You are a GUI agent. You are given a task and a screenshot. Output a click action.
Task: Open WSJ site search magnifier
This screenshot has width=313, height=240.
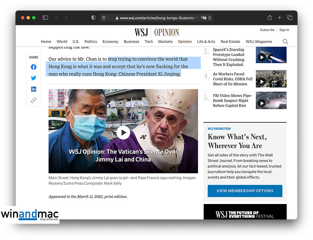coord(285,42)
